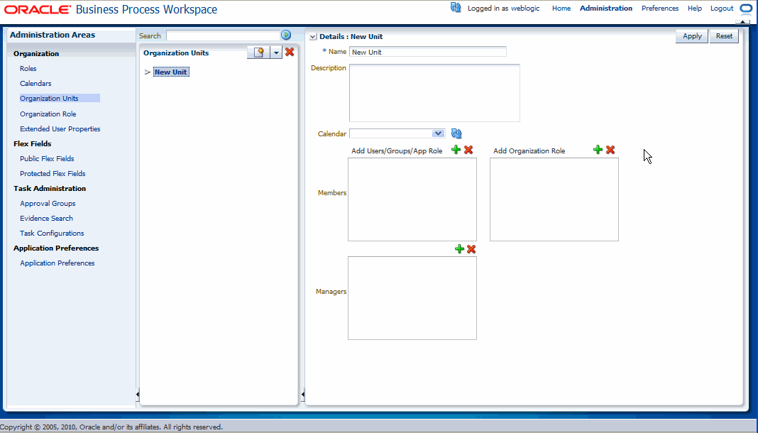This screenshot has width=758, height=433.
Task: Open the Roles administration area
Action: pos(28,69)
